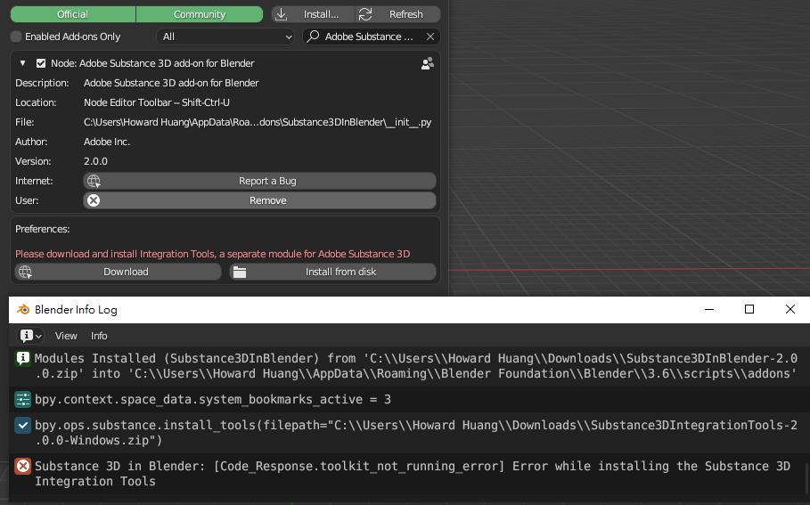This screenshot has height=505, width=810.
Task: Uncheck the Adobe Substance 3D add-on checkbox
Action: tap(41, 63)
